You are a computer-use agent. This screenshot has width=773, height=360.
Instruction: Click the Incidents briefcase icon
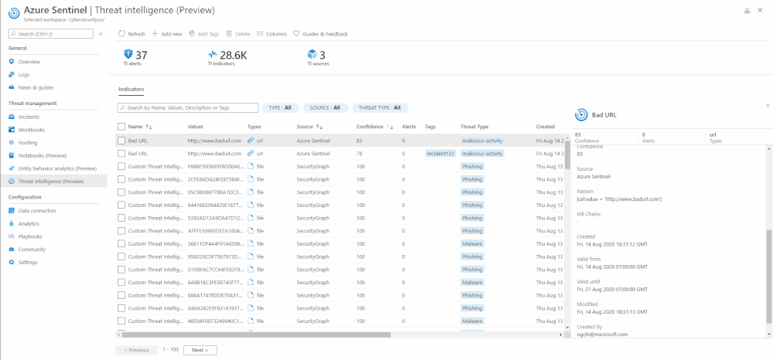tap(12, 117)
